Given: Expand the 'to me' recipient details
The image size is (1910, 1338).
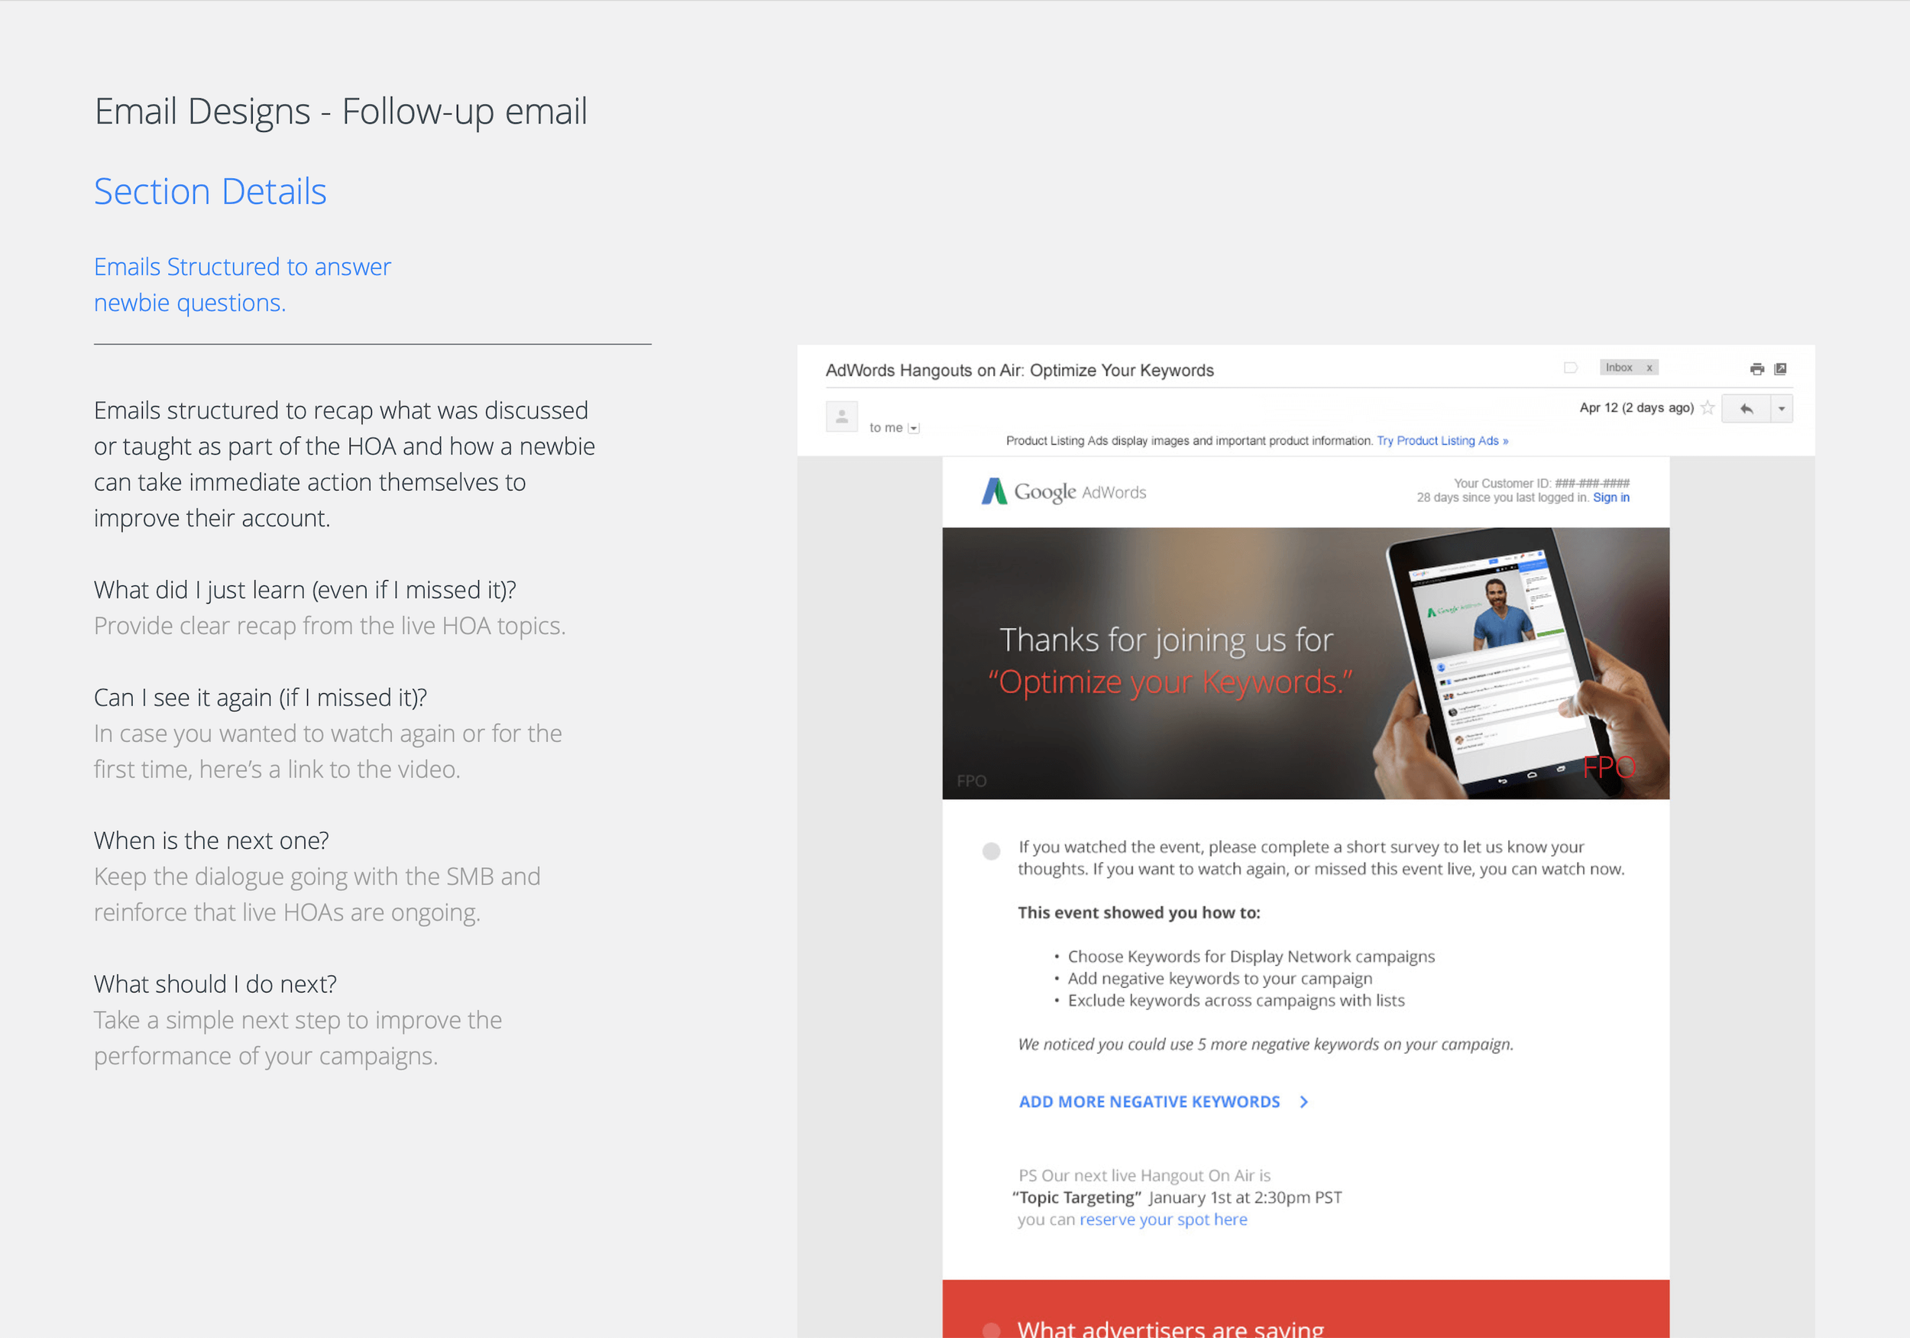Looking at the screenshot, I should click(914, 428).
